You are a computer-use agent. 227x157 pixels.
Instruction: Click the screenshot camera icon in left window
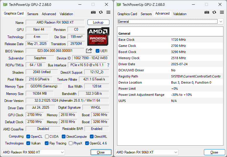(x=93, y=13)
